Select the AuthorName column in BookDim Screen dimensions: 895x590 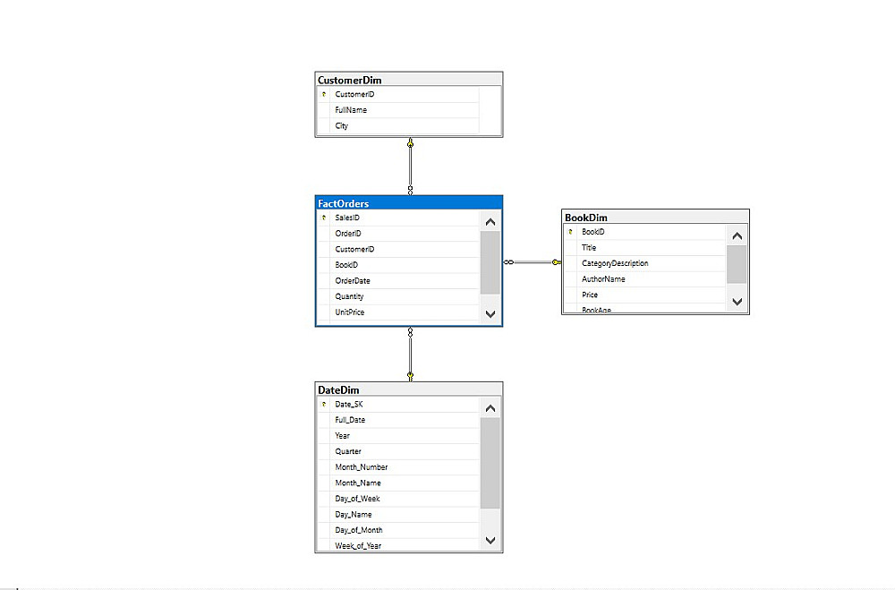pyautogui.click(x=645, y=279)
